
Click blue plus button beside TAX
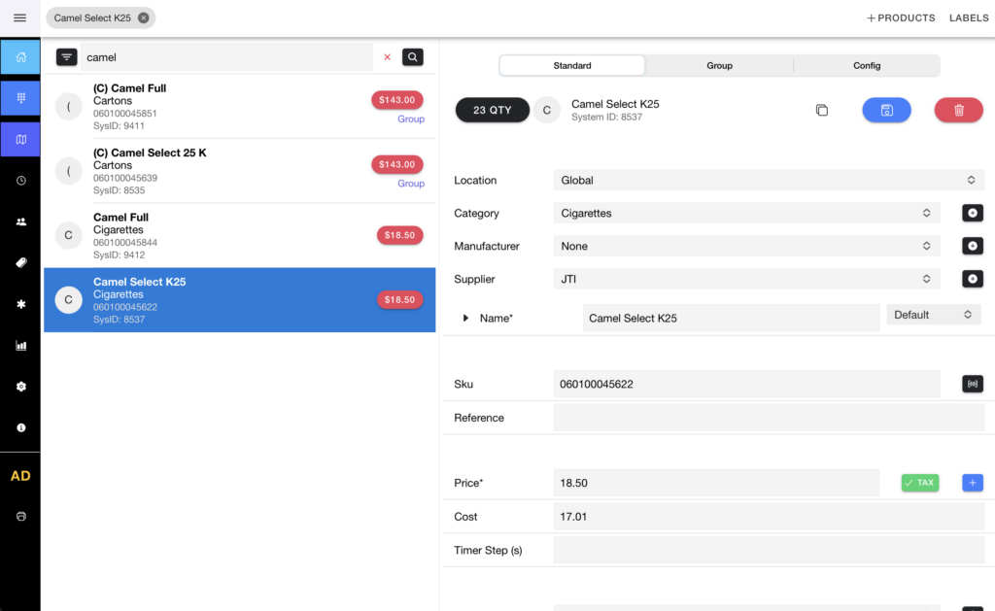972,483
